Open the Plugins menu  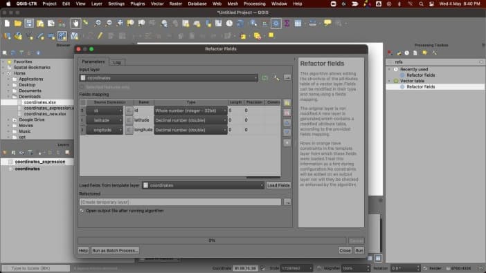pyautogui.click(x=138, y=3)
